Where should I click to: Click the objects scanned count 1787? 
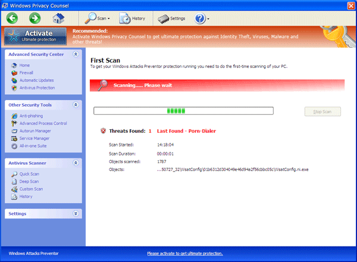coord(162,161)
